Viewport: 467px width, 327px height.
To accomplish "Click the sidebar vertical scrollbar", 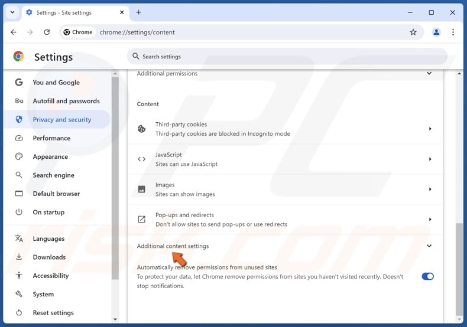I will (115, 178).
